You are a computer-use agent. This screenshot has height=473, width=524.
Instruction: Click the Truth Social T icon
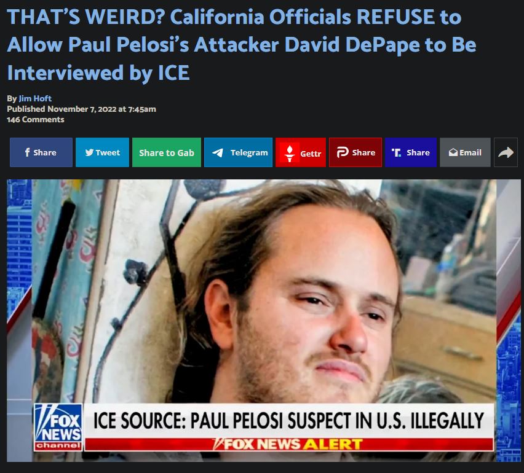pos(396,152)
